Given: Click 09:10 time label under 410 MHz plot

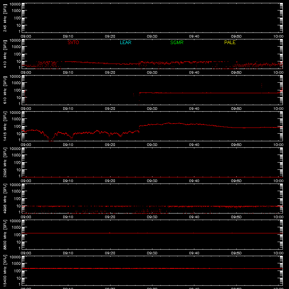Looking at the screenshot, I should tap(68, 73).
